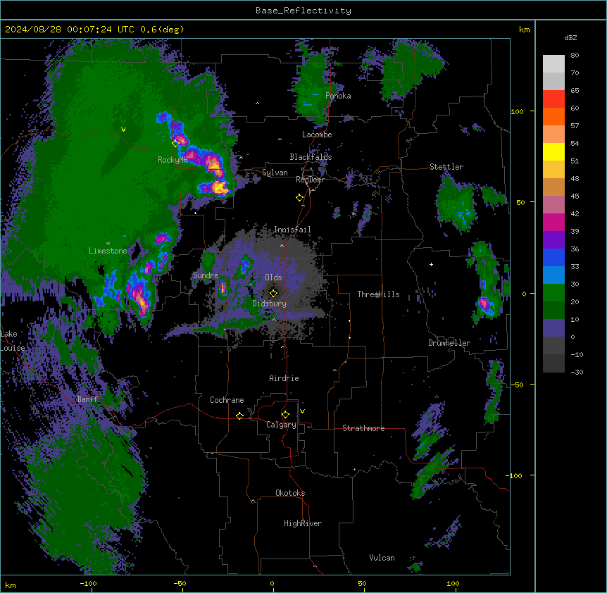607x593 pixels.
Task: Click the Blackfalds city label
Action: click(x=311, y=157)
